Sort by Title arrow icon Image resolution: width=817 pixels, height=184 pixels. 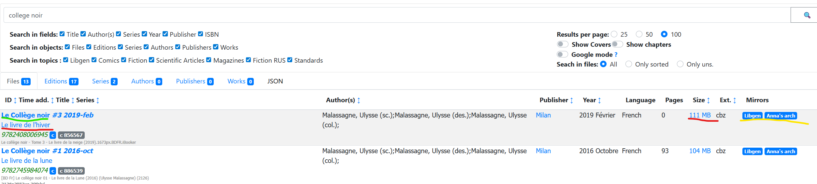[x=73, y=101]
